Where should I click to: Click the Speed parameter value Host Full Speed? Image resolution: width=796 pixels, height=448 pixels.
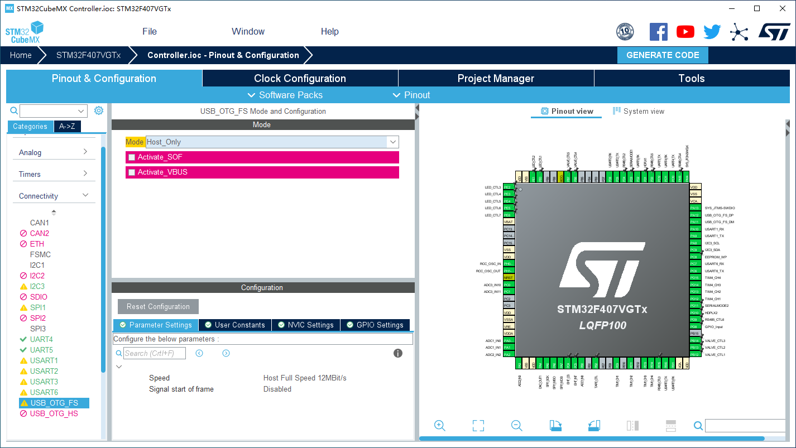[x=305, y=378]
